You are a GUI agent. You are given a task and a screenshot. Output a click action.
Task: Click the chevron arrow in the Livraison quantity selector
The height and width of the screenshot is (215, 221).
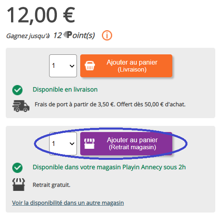(72, 66)
